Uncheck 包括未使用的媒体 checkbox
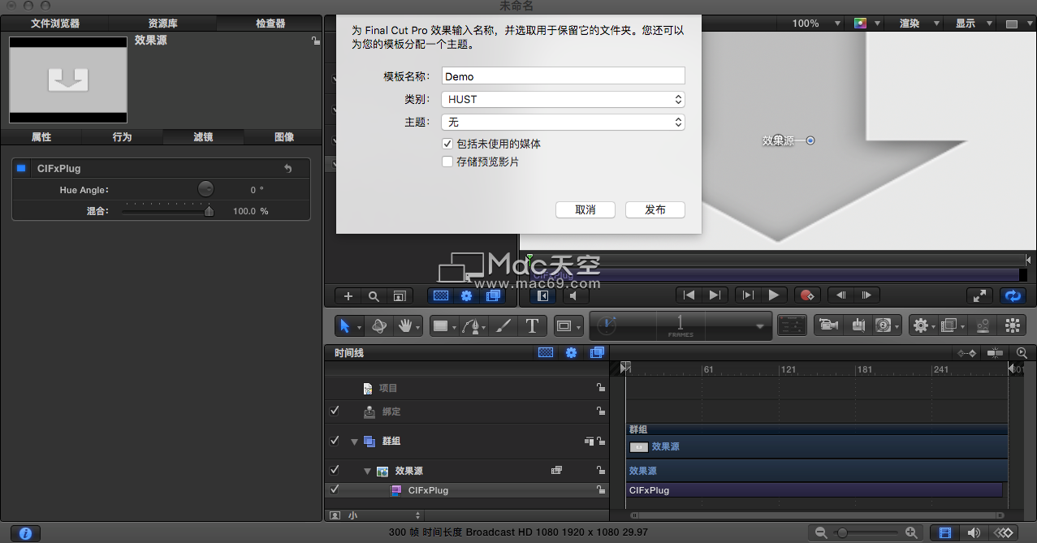1037x543 pixels. (x=447, y=144)
